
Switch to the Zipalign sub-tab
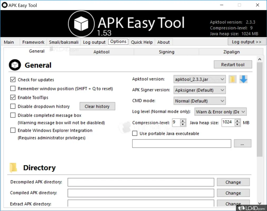[x=231, y=52]
